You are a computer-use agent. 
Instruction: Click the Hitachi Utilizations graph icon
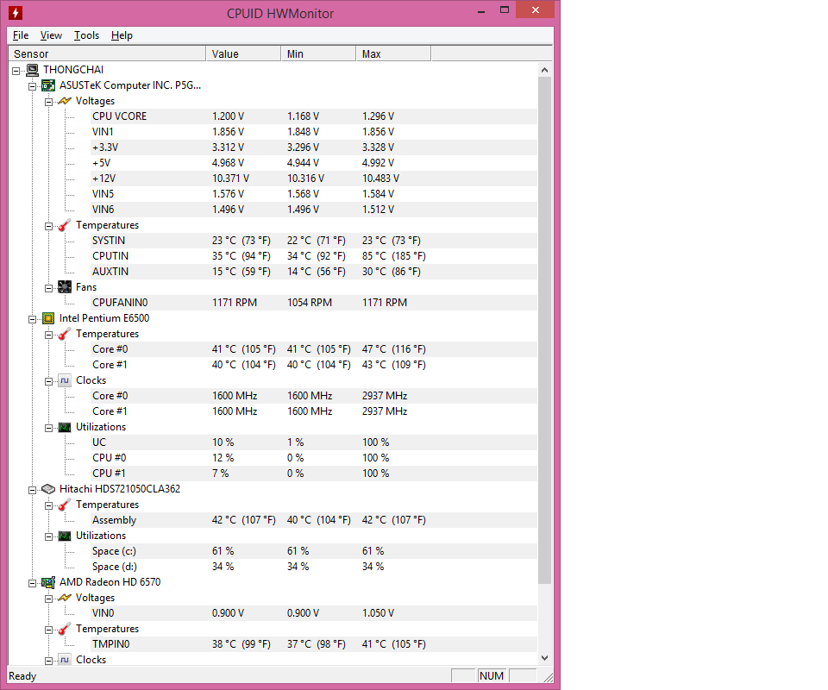tap(65, 536)
